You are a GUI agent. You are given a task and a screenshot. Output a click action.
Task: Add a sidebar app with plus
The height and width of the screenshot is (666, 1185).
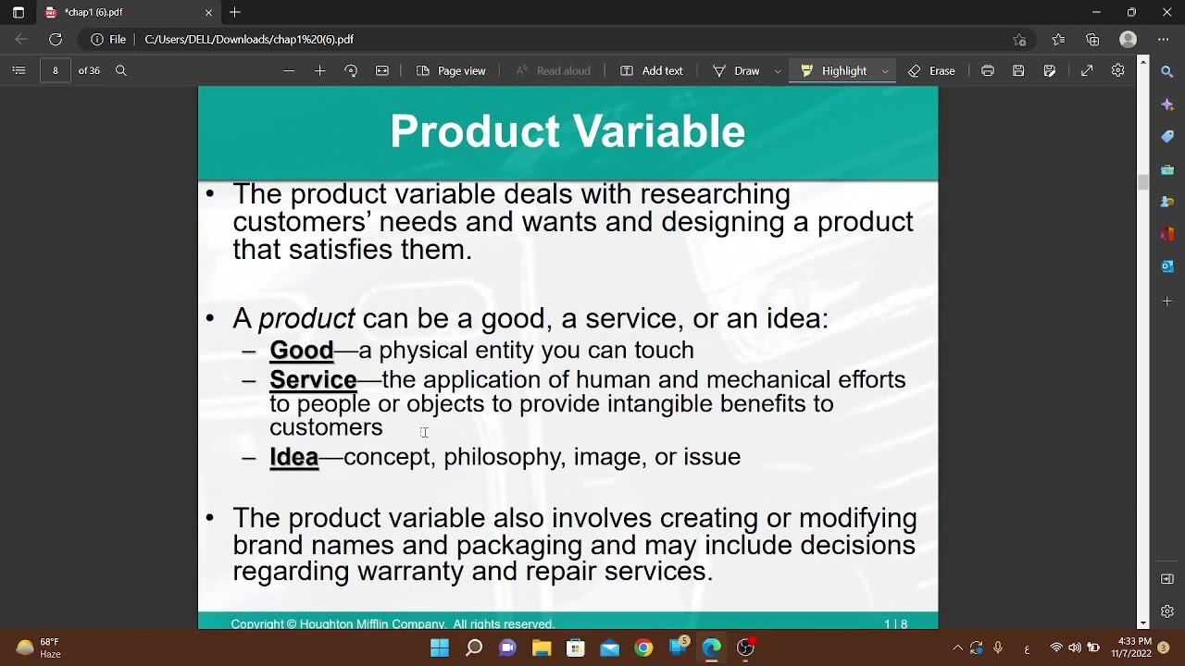1167,301
